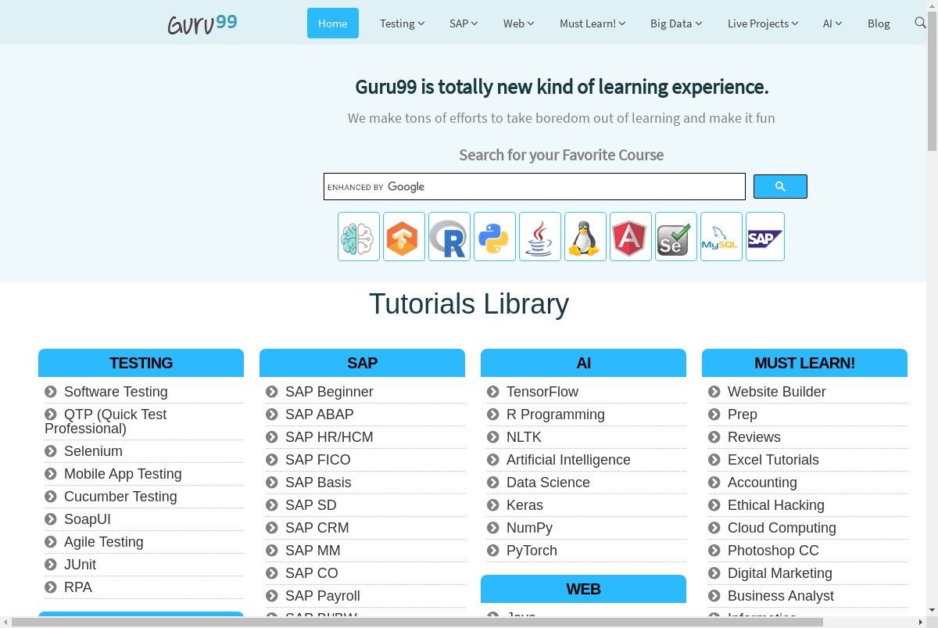The height and width of the screenshot is (628, 938).
Task: Open the Python course icon
Action: (495, 236)
